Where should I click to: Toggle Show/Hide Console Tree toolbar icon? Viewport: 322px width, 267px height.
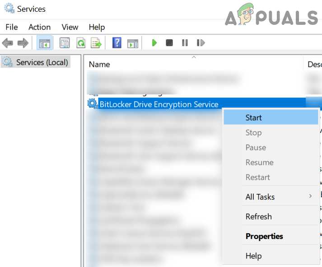pos(45,43)
